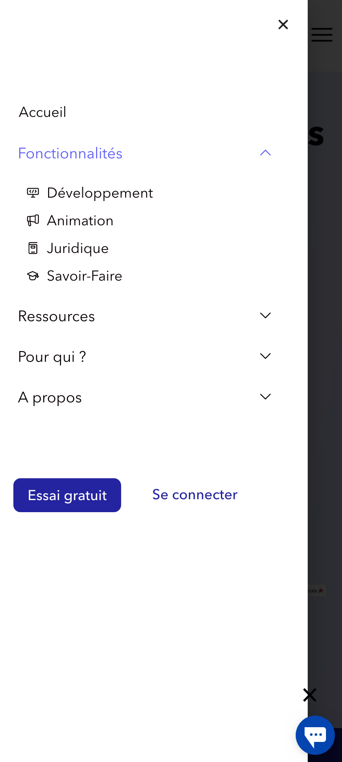Select the A propos menu label
Image resolution: width=342 pixels, height=762 pixels.
[50, 398]
